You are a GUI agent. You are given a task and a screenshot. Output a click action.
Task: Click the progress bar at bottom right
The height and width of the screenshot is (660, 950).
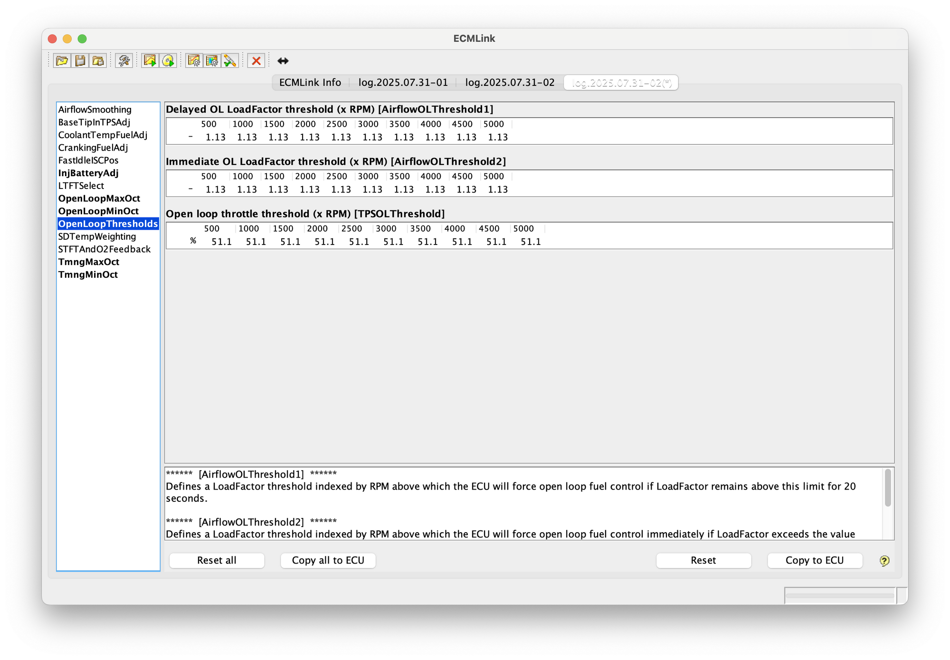pos(840,595)
